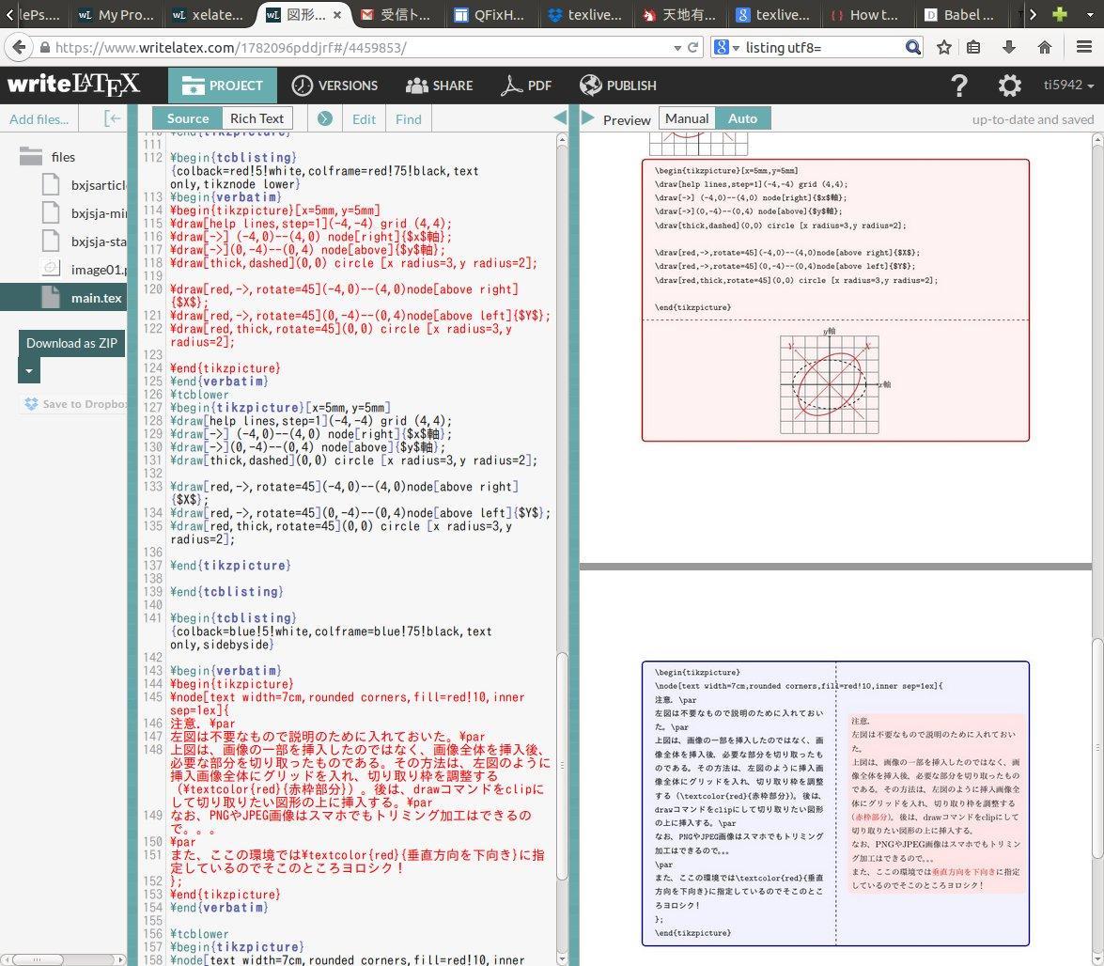Open the VERSIONS menu

[x=334, y=86]
